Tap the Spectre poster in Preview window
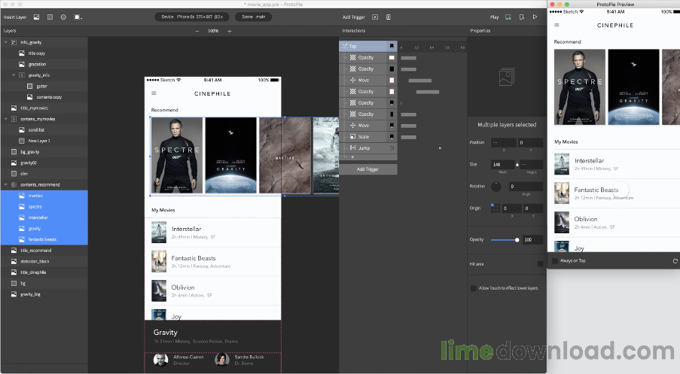Image resolution: width=680 pixels, height=374 pixels. (x=579, y=87)
